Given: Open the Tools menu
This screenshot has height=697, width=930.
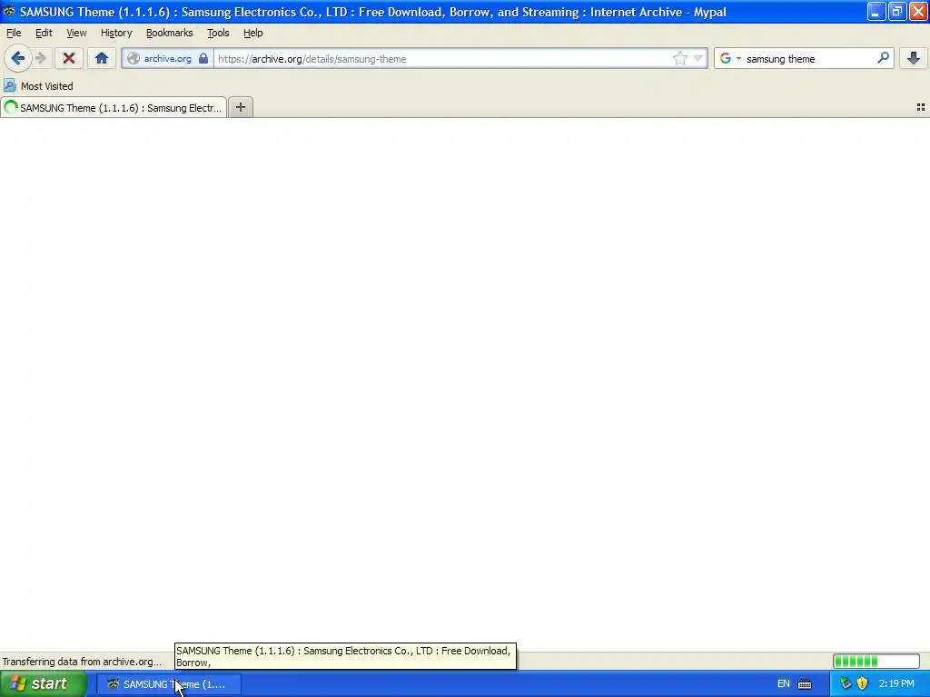Looking at the screenshot, I should coord(218,33).
